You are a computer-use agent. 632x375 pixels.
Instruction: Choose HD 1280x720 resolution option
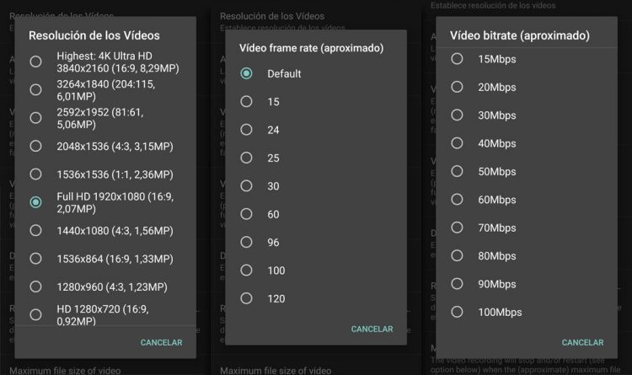pyautogui.click(x=35, y=314)
